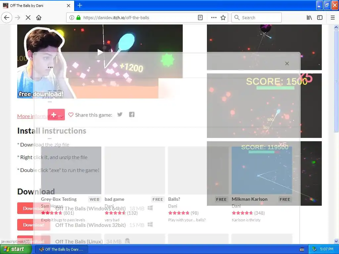Open the bad game title link
339x254 pixels.
(x=114, y=199)
